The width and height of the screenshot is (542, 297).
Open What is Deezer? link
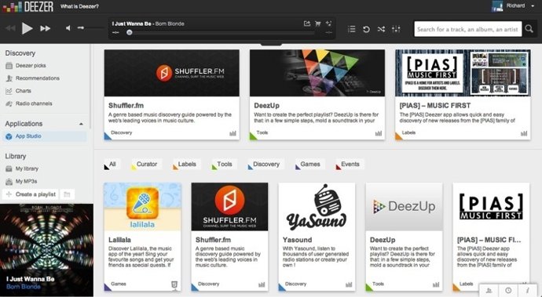coord(79,6)
